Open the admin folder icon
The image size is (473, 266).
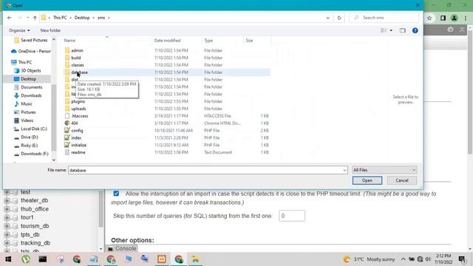[67, 50]
